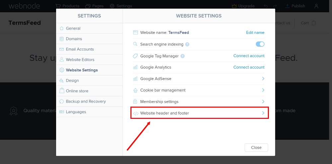Expand Google AdSense settings chevron
The width and height of the screenshot is (332, 164).
(263, 78)
